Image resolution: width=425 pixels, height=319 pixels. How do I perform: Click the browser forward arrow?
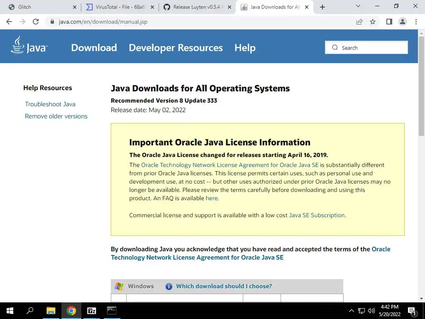click(x=22, y=22)
